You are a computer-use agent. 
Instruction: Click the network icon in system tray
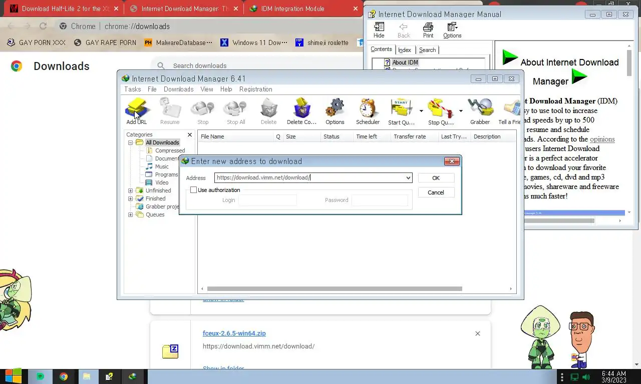click(574, 377)
